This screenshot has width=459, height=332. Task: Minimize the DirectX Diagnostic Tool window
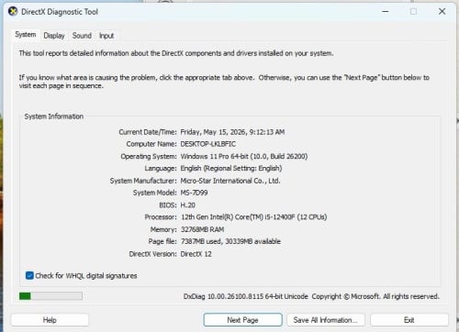click(x=386, y=12)
